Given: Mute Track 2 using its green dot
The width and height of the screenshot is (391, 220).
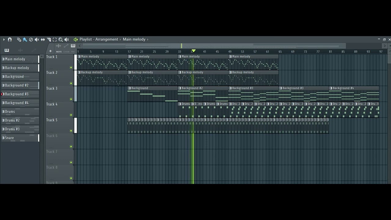Looking at the screenshot, I should pyautogui.click(x=71, y=83).
